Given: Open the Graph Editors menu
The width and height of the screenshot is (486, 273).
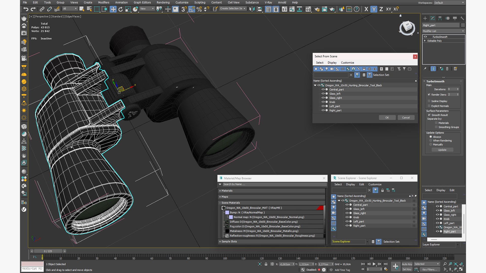Looking at the screenshot, I should pyautogui.click(x=142, y=3).
